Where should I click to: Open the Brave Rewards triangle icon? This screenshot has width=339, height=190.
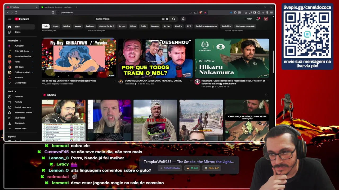pos(205,12)
